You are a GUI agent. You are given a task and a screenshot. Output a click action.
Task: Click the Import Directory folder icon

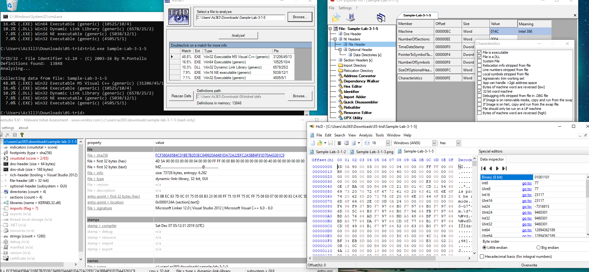pyautogui.click(x=341, y=65)
